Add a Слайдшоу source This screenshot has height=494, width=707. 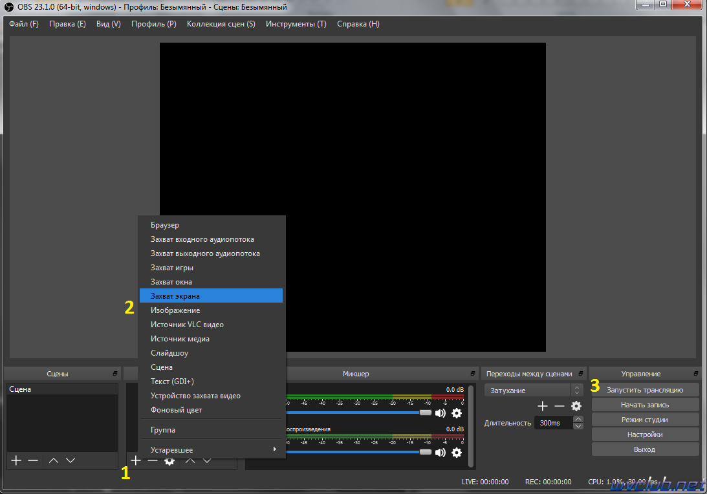pos(211,353)
